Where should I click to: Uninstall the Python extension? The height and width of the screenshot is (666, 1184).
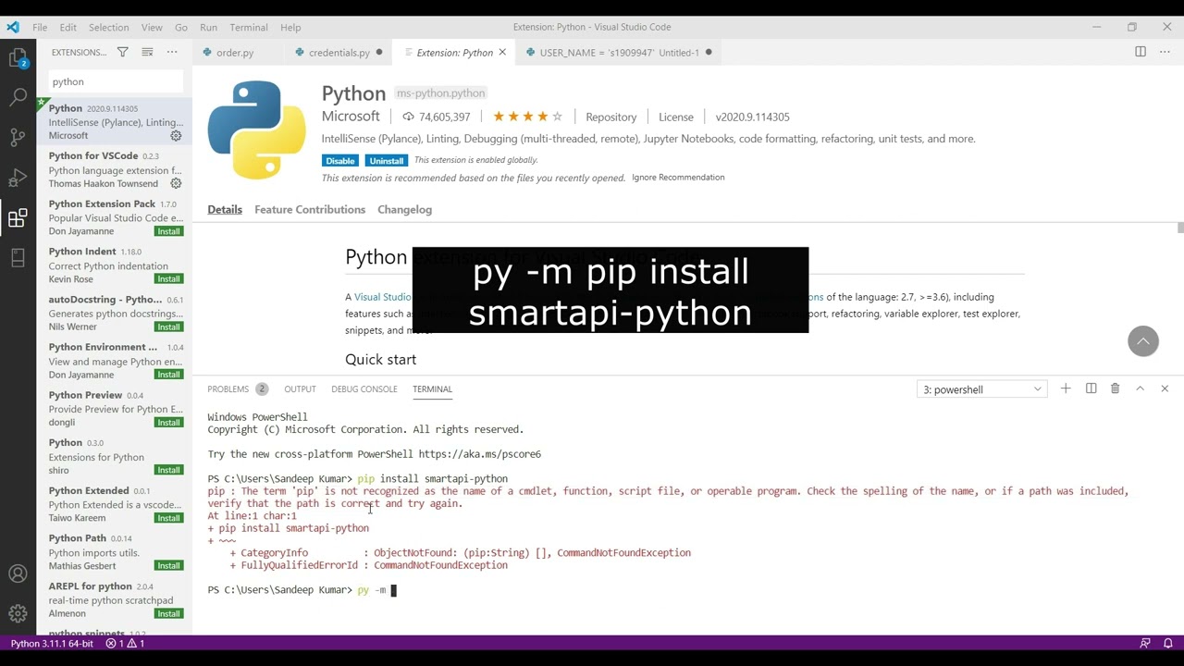pyautogui.click(x=387, y=161)
